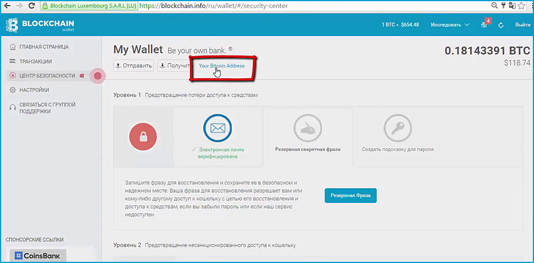Click the Your Bitcoin Address link
This screenshot has height=263, width=534.
pos(221,66)
